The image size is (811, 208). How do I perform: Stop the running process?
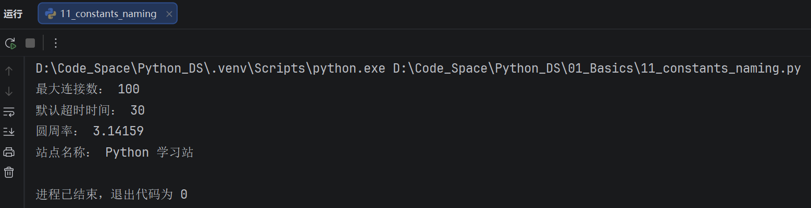click(30, 43)
